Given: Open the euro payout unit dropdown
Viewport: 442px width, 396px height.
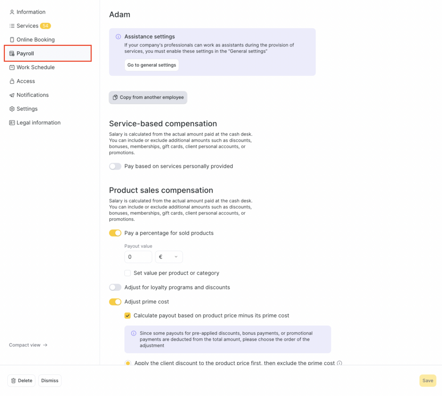Looking at the screenshot, I should pyautogui.click(x=169, y=257).
